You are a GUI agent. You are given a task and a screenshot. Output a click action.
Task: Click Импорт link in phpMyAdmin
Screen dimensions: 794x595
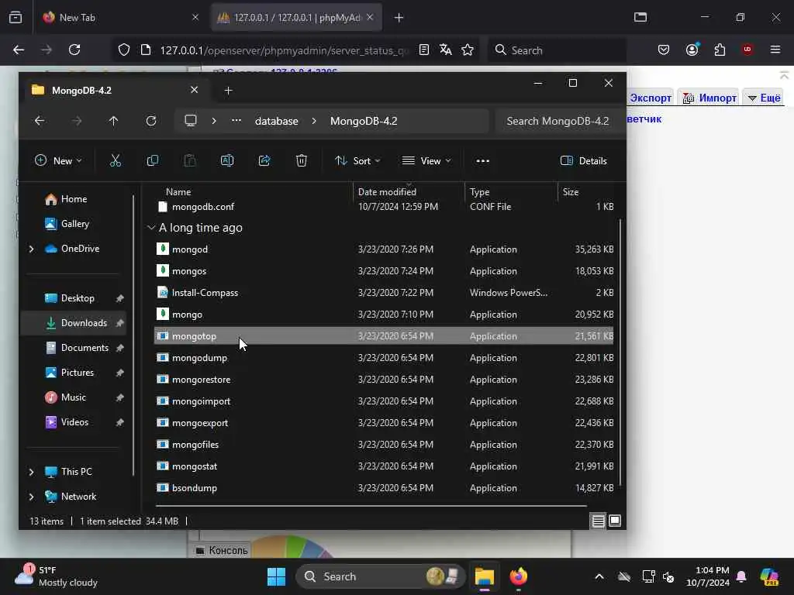coord(710,98)
